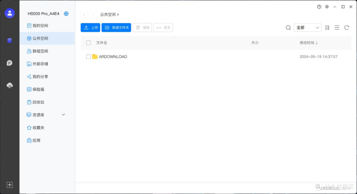
Task: Expand the 资源库 chevron
Action: tap(63, 115)
